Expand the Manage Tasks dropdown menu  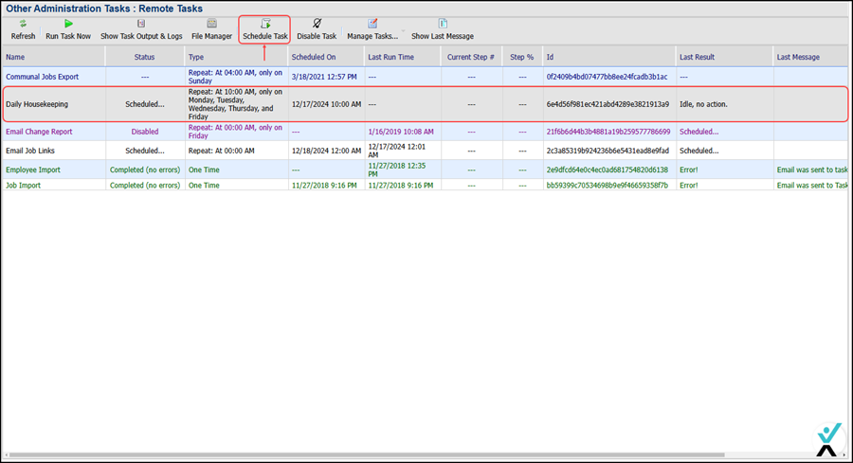(x=372, y=29)
